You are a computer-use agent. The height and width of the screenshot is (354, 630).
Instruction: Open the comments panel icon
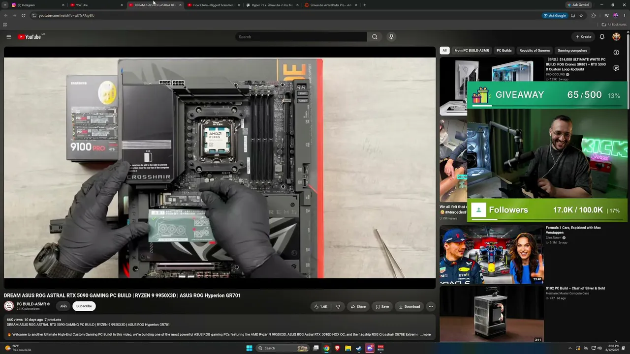point(616,68)
